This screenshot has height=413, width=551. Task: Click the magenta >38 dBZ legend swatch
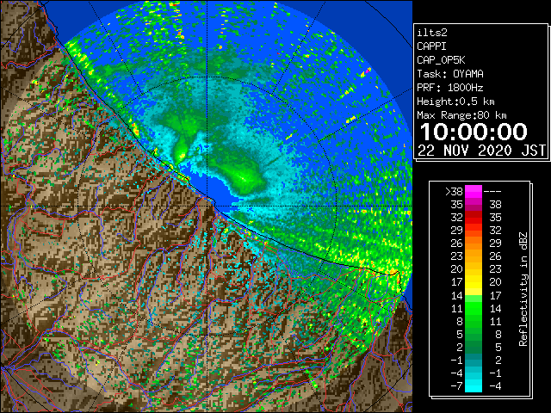[474, 191]
